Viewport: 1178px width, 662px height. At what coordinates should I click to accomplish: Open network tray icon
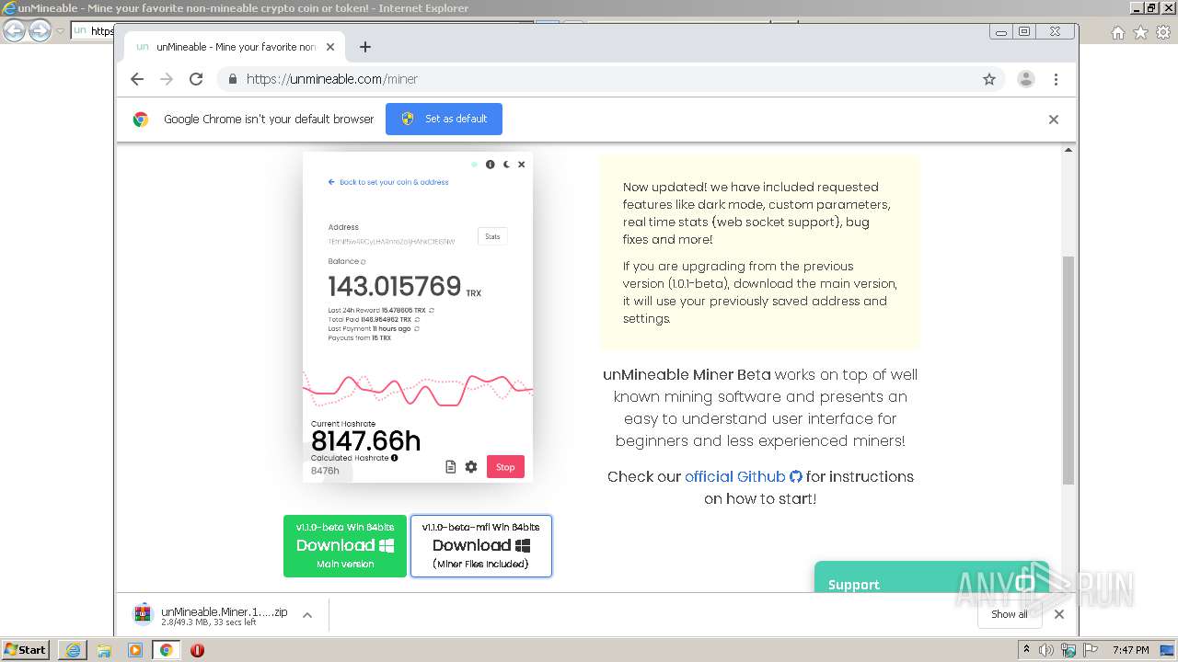click(x=1068, y=650)
